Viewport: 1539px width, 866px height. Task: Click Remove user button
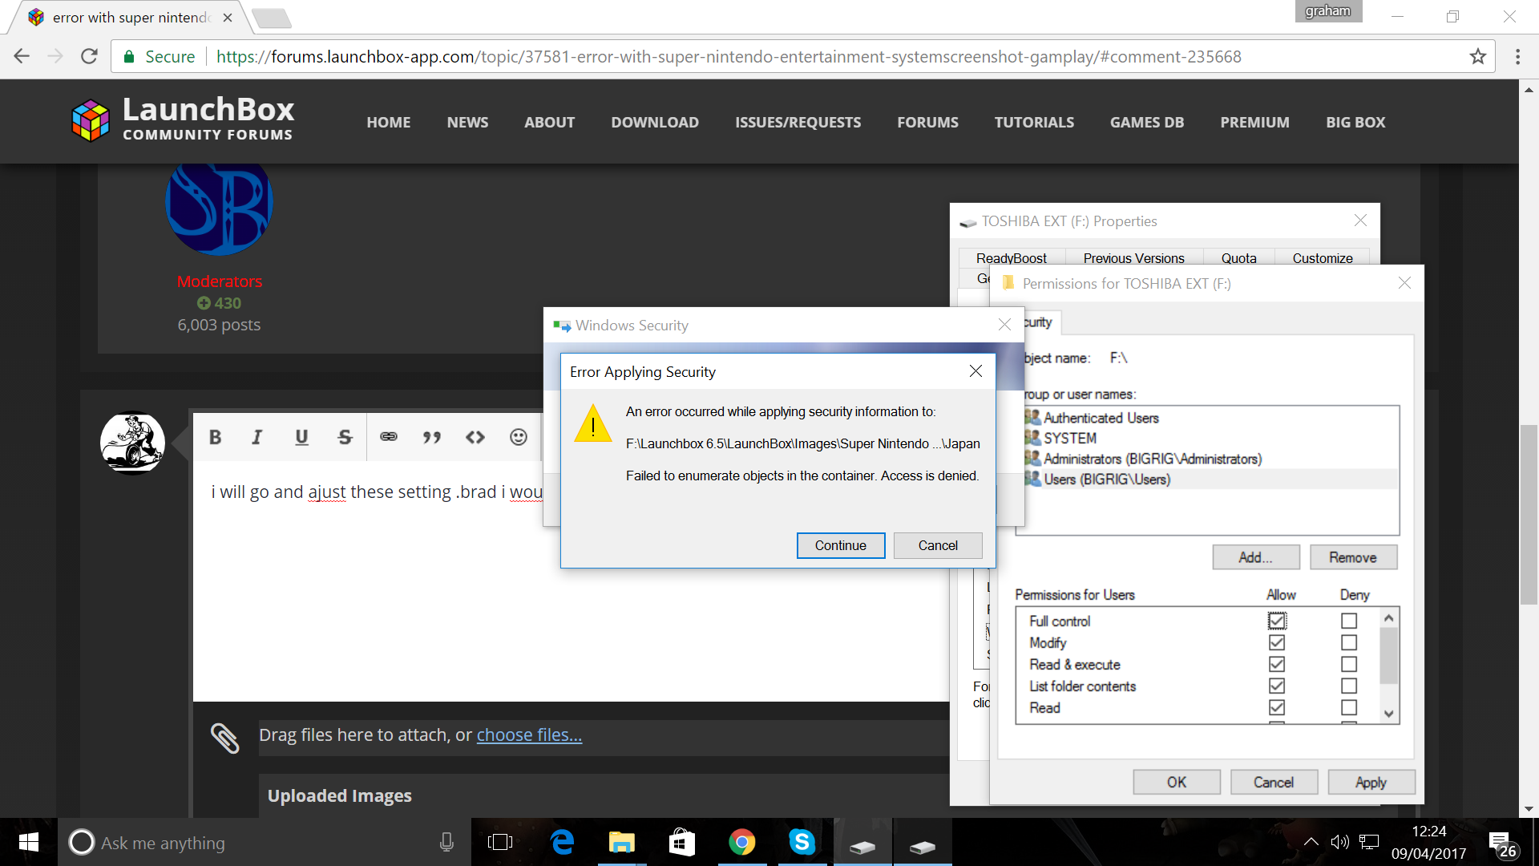[1353, 557]
